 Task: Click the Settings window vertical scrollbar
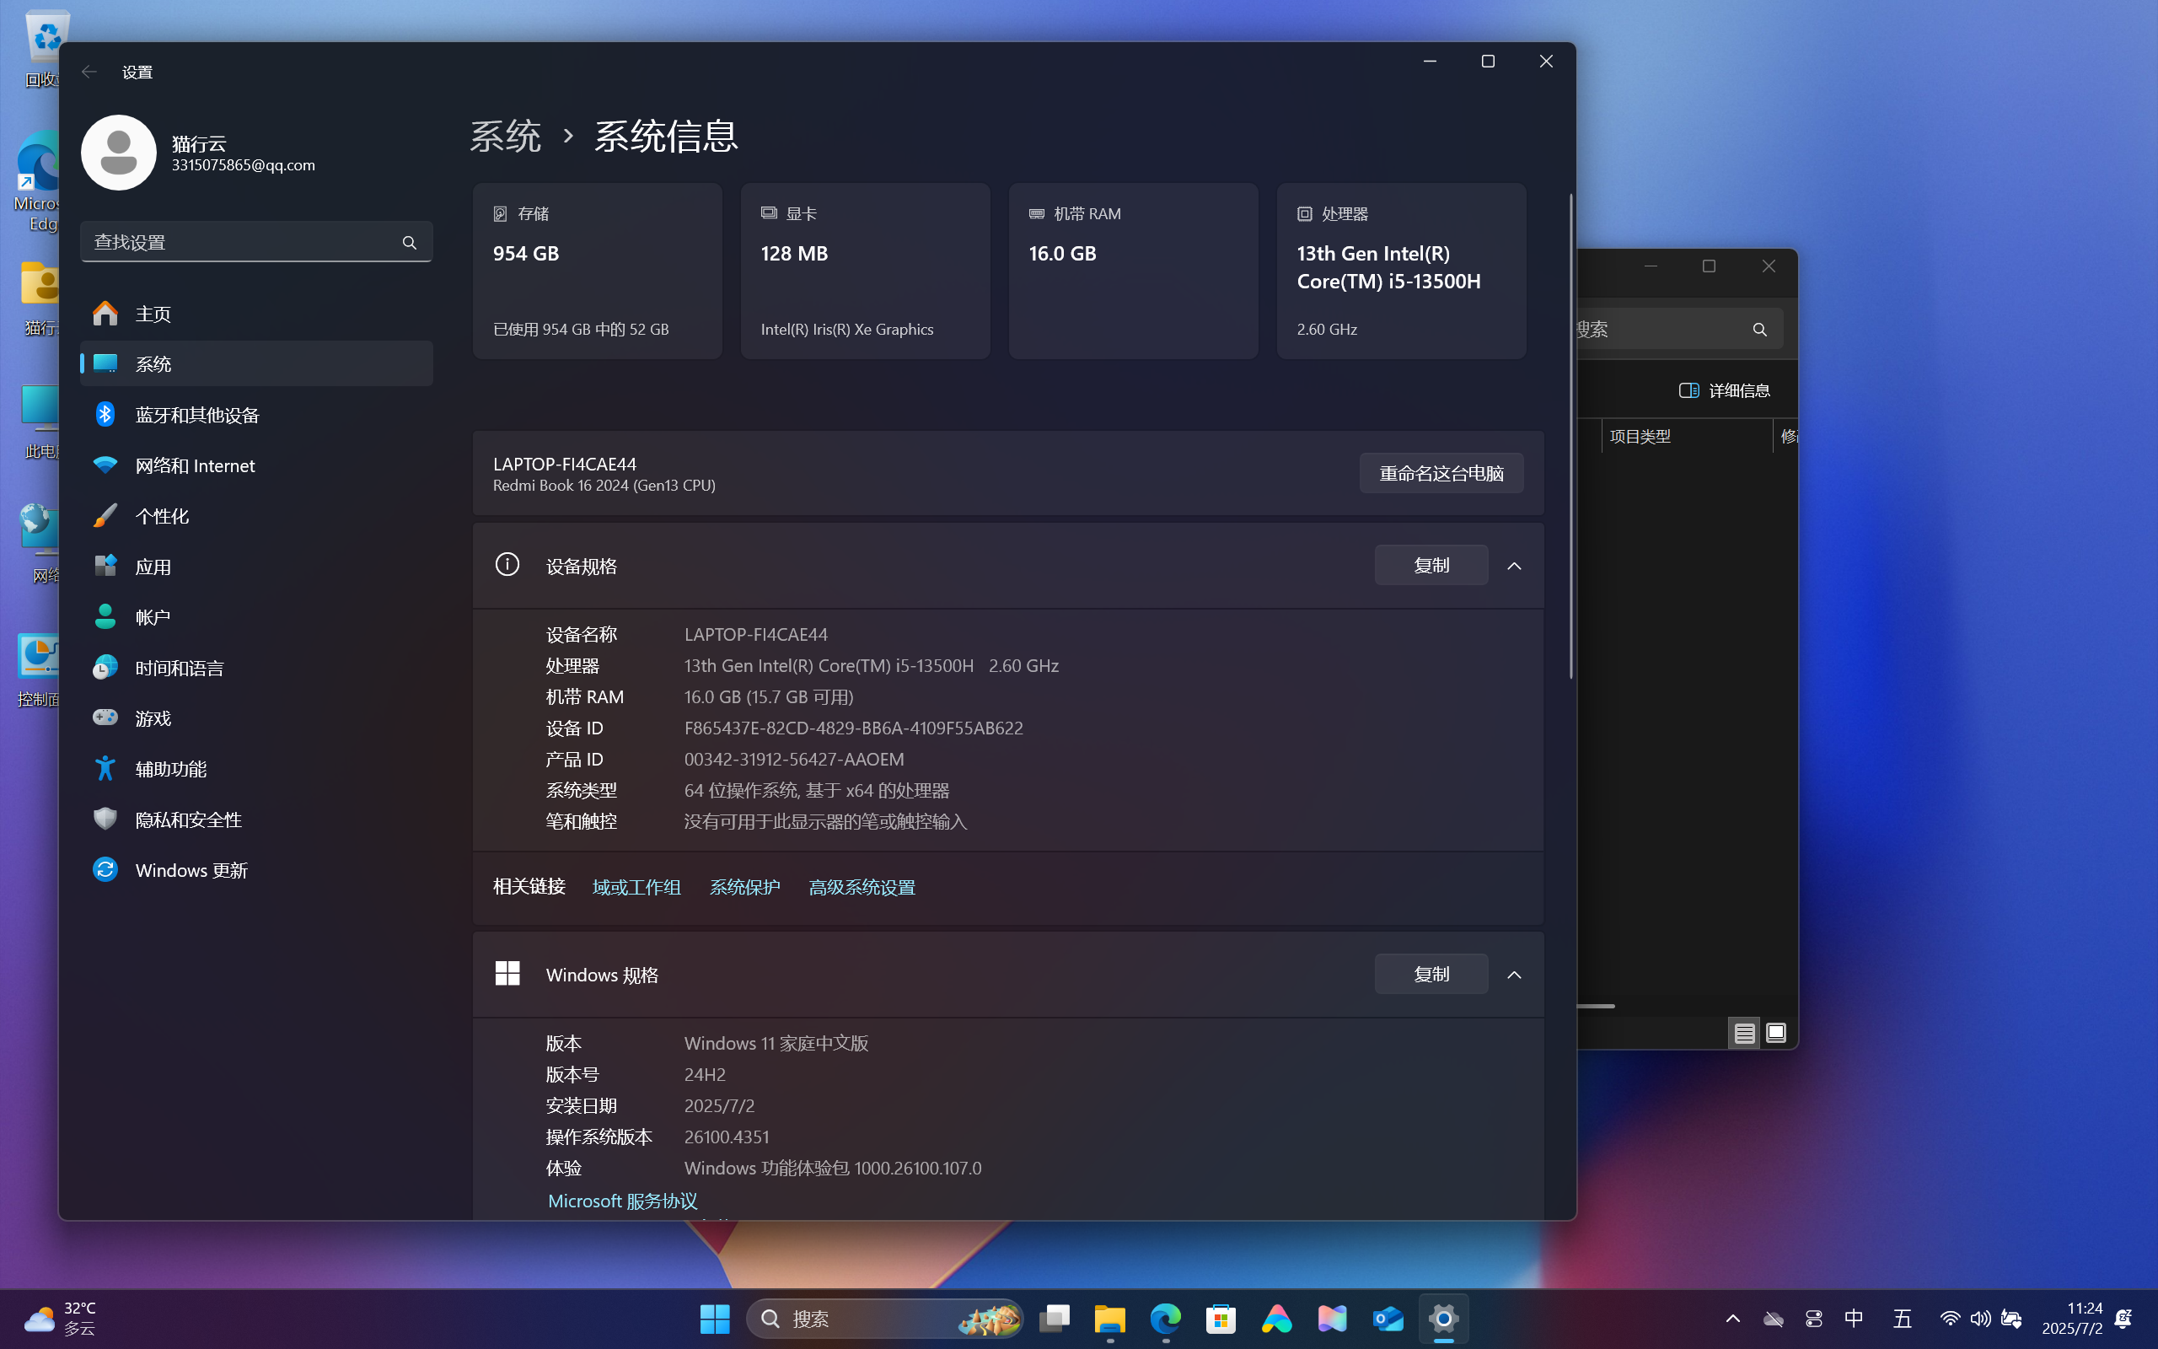tap(1570, 435)
